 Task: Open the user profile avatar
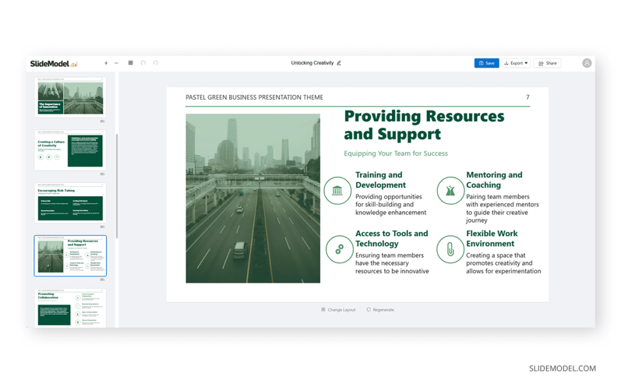(x=586, y=63)
